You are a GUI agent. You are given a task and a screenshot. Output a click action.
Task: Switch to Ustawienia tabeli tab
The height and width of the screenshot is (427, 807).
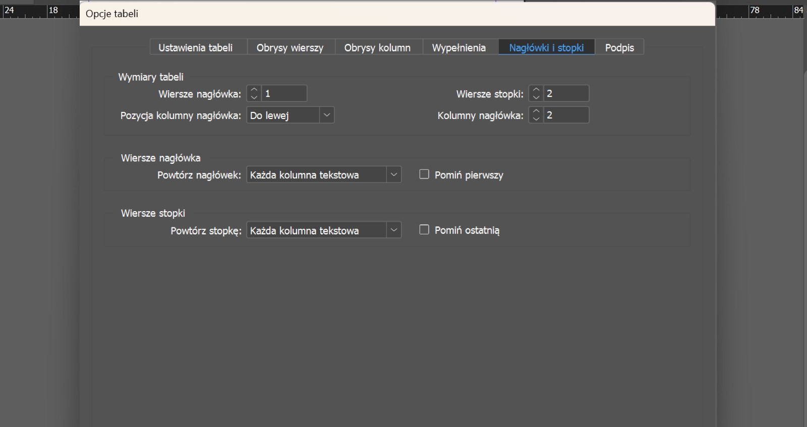pos(196,47)
